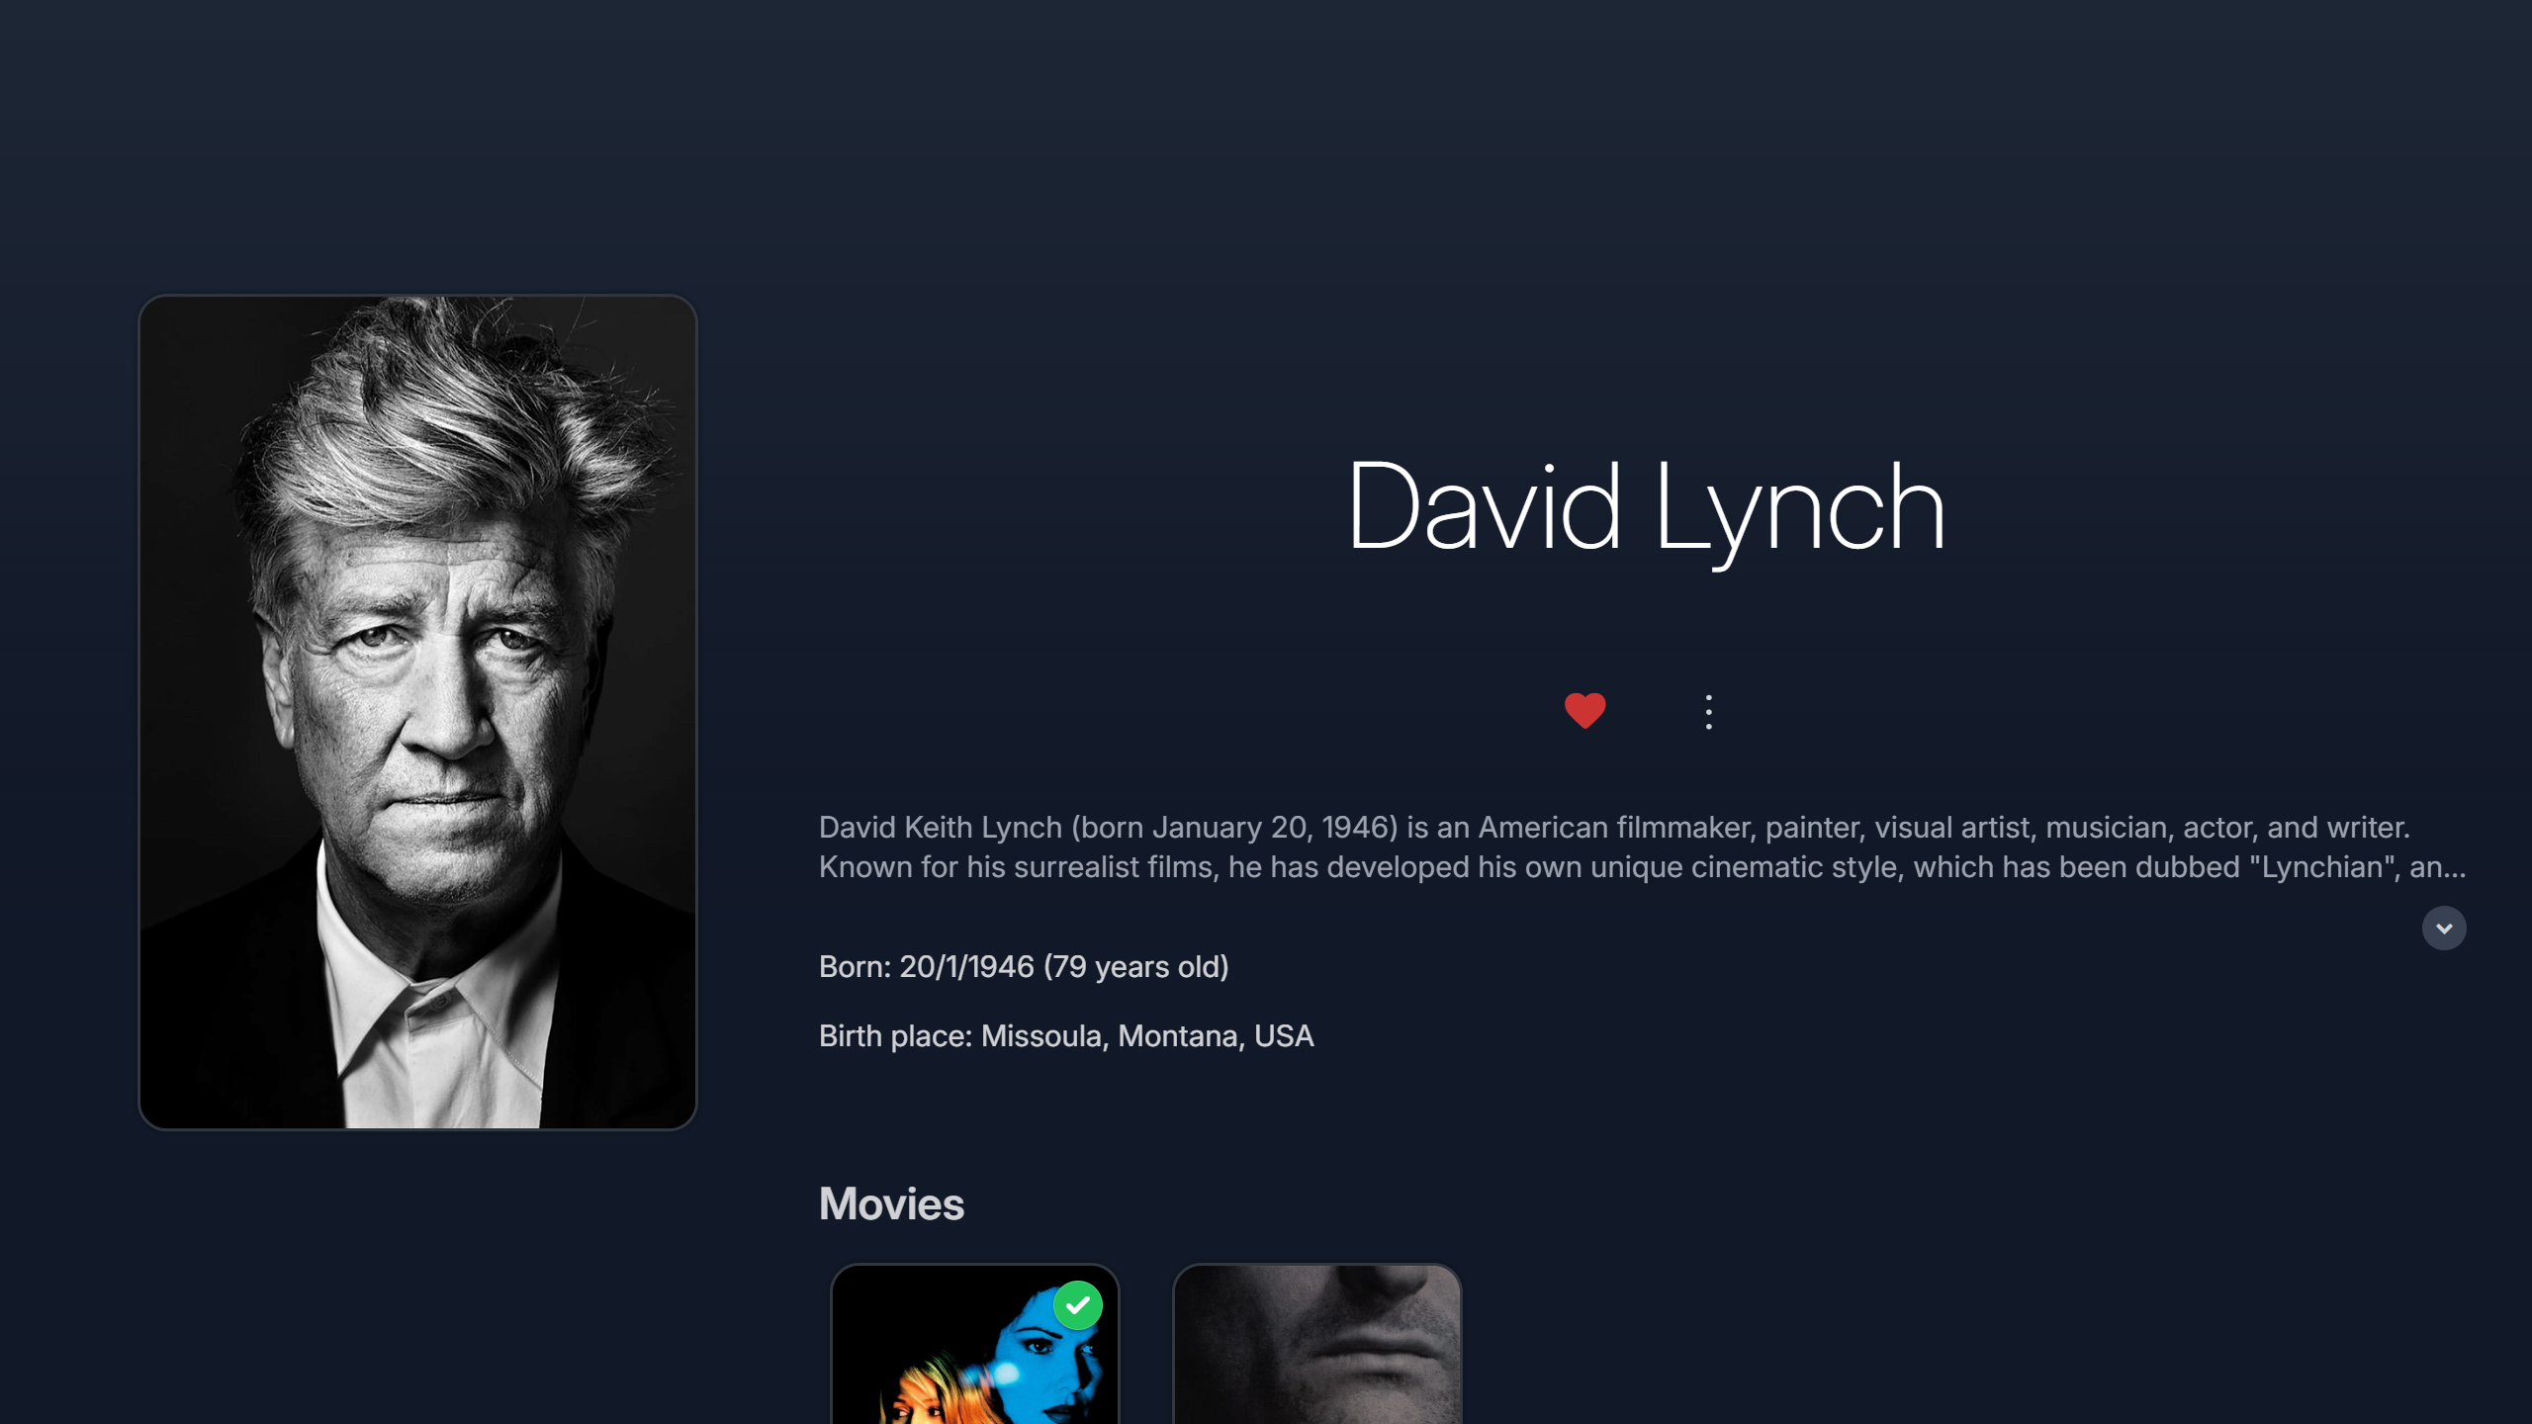Click "January 20, 1946" in the biography
2532x1424 pixels.
tap(1275, 827)
